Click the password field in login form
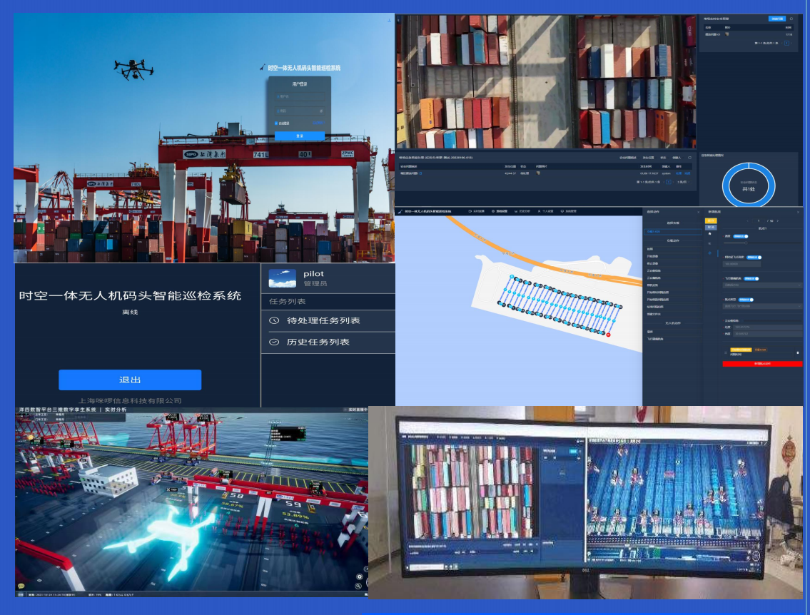 (299, 111)
